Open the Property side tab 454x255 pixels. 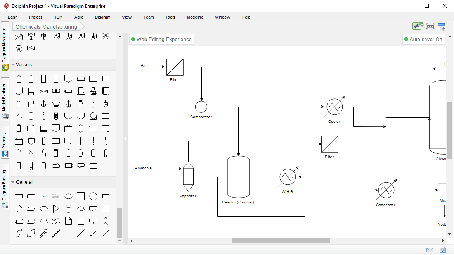(5, 142)
